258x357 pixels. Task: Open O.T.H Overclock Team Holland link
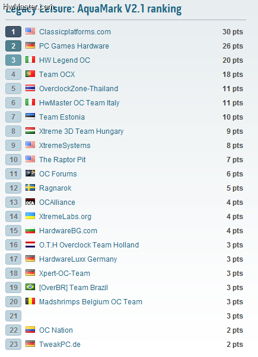(x=89, y=245)
